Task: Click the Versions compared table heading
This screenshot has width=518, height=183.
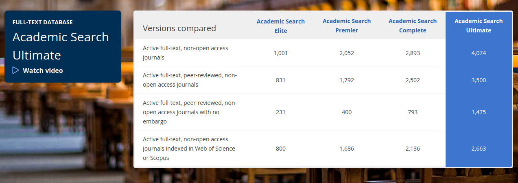Action: [179, 28]
